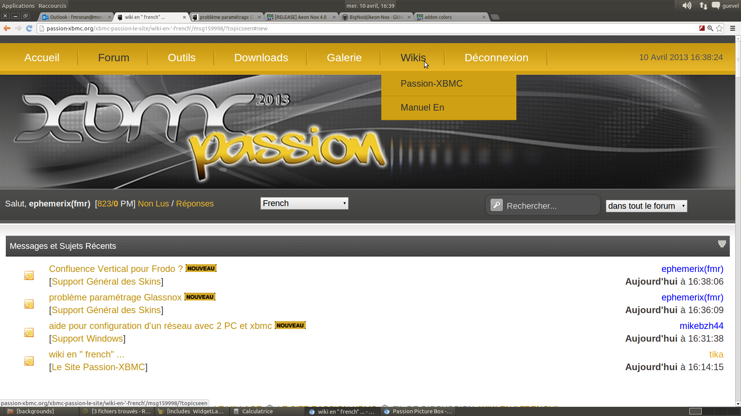Open the French language dropdown
The width and height of the screenshot is (741, 416).
point(304,203)
